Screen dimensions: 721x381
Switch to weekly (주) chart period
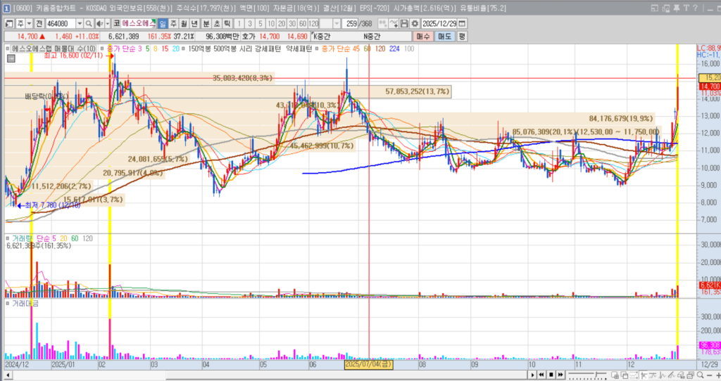(173, 23)
